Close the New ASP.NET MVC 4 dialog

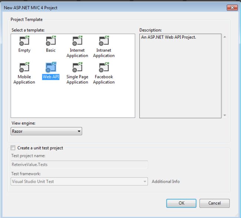click(232, 7)
